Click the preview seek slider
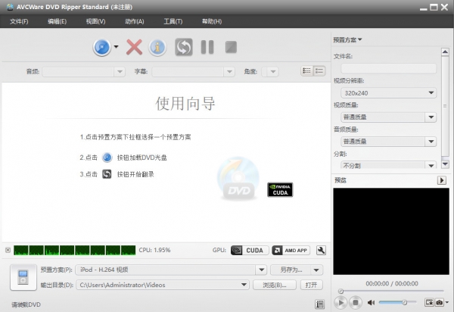454x312 pixels. coord(391,291)
